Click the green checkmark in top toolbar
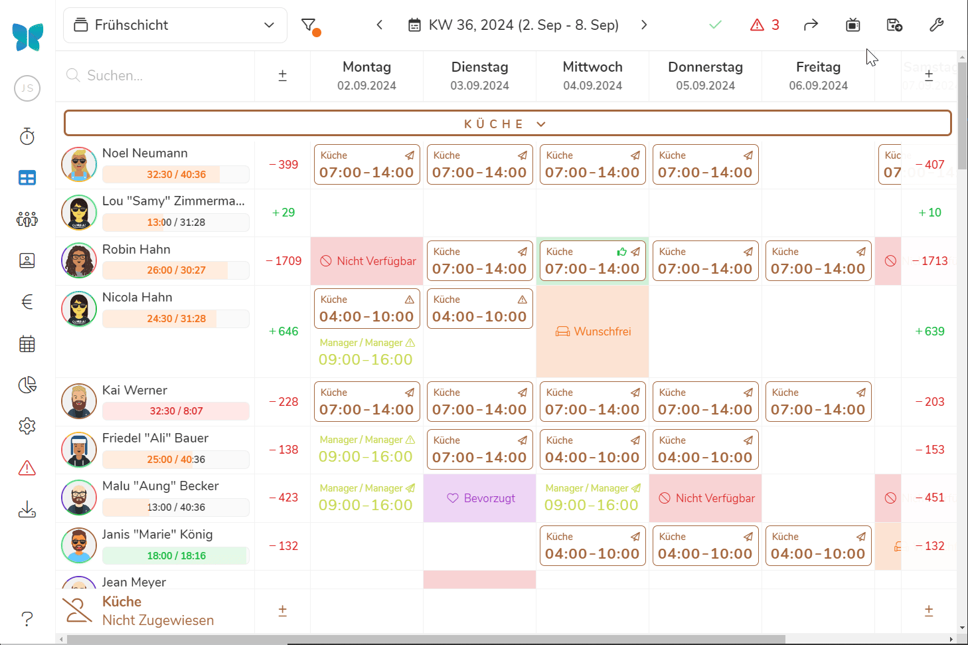Image resolution: width=968 pixels, height=645 pixels. [715, 25]
